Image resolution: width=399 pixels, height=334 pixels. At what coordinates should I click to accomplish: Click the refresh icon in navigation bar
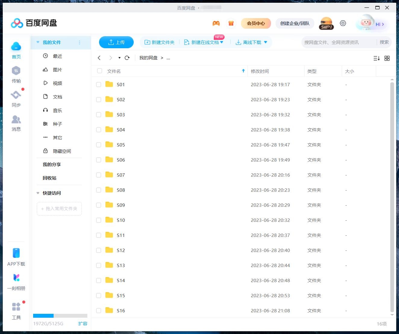pyautogui.click(x=127, y=58)
